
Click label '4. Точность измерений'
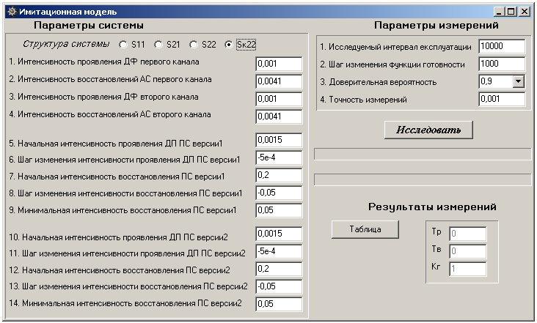point(363,100)
